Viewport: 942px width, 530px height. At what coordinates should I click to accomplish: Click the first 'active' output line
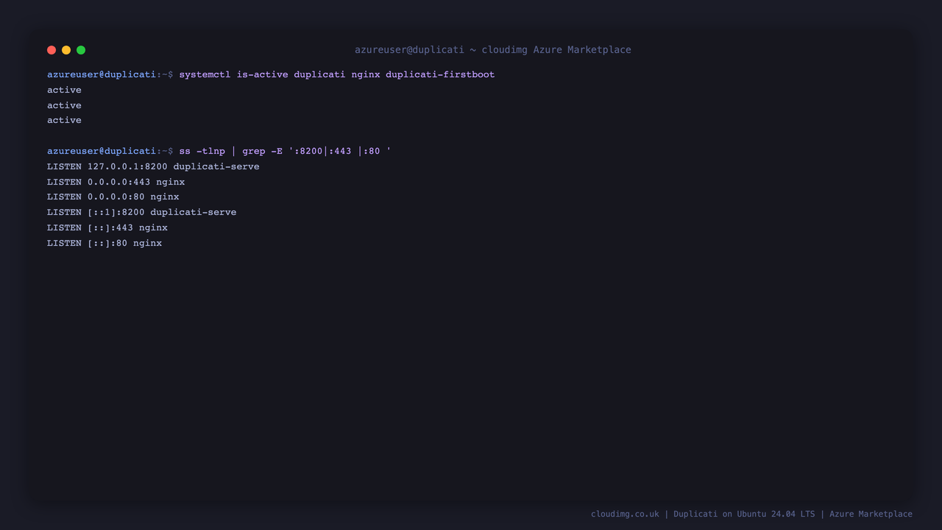pos(64,90)
